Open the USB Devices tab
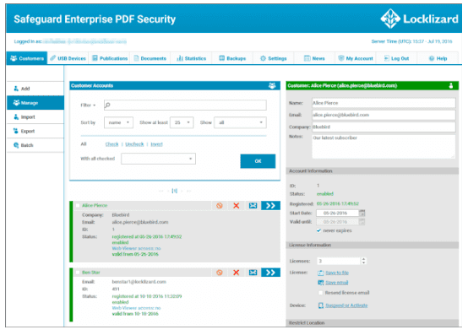 [x=68, y=58]
